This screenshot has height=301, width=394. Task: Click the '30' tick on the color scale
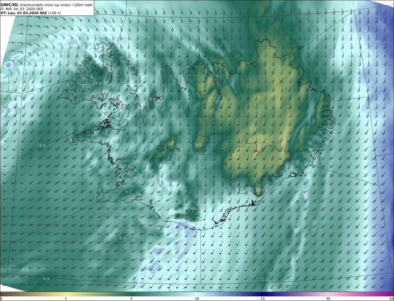coord(328,299)
